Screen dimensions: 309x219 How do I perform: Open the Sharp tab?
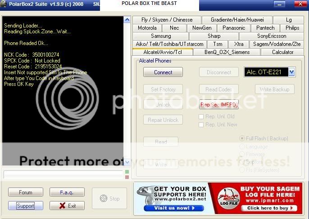point(214,36)
